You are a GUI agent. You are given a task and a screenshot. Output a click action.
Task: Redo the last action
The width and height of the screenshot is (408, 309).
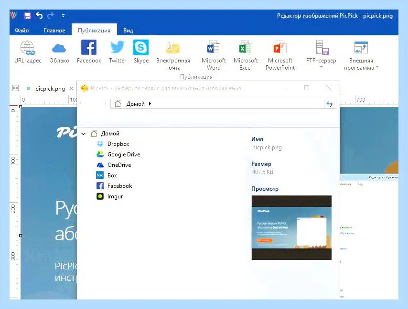click(x=51, y=16)
